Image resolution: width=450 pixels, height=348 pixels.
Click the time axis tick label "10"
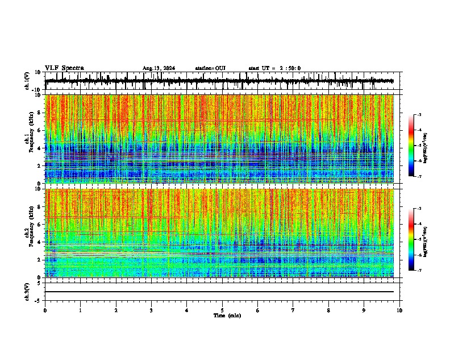[x=399, y=310]
